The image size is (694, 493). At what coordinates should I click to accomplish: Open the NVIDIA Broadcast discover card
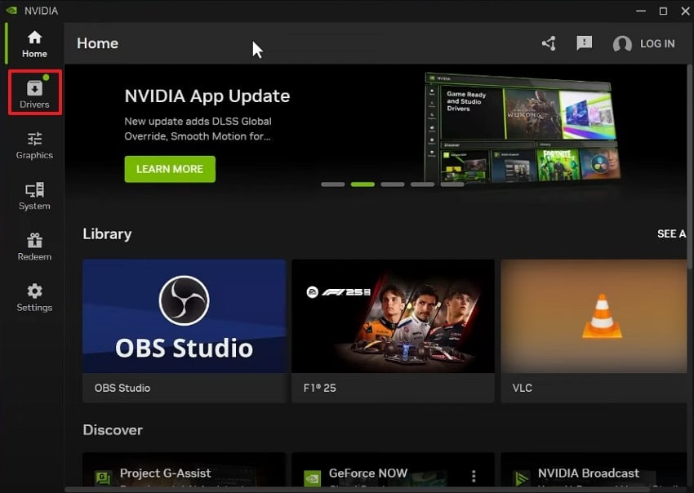(594, 470)
